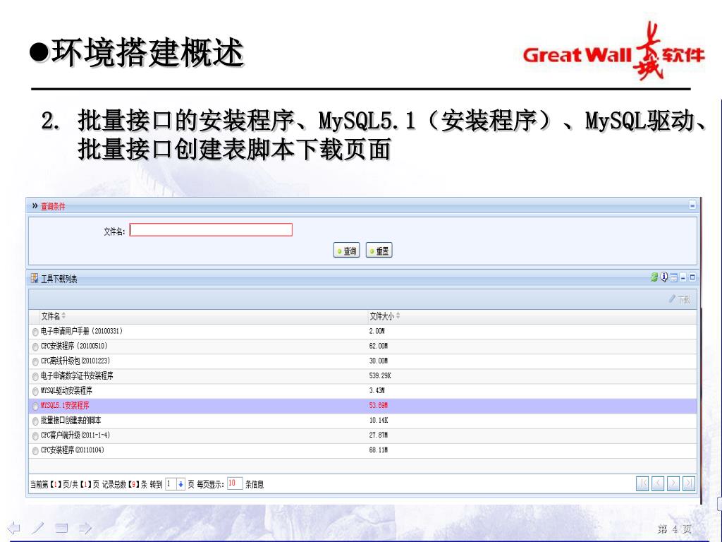Open the info bubble icon in list header
This screenshot has width=722, height=542.
coord(663,277)
